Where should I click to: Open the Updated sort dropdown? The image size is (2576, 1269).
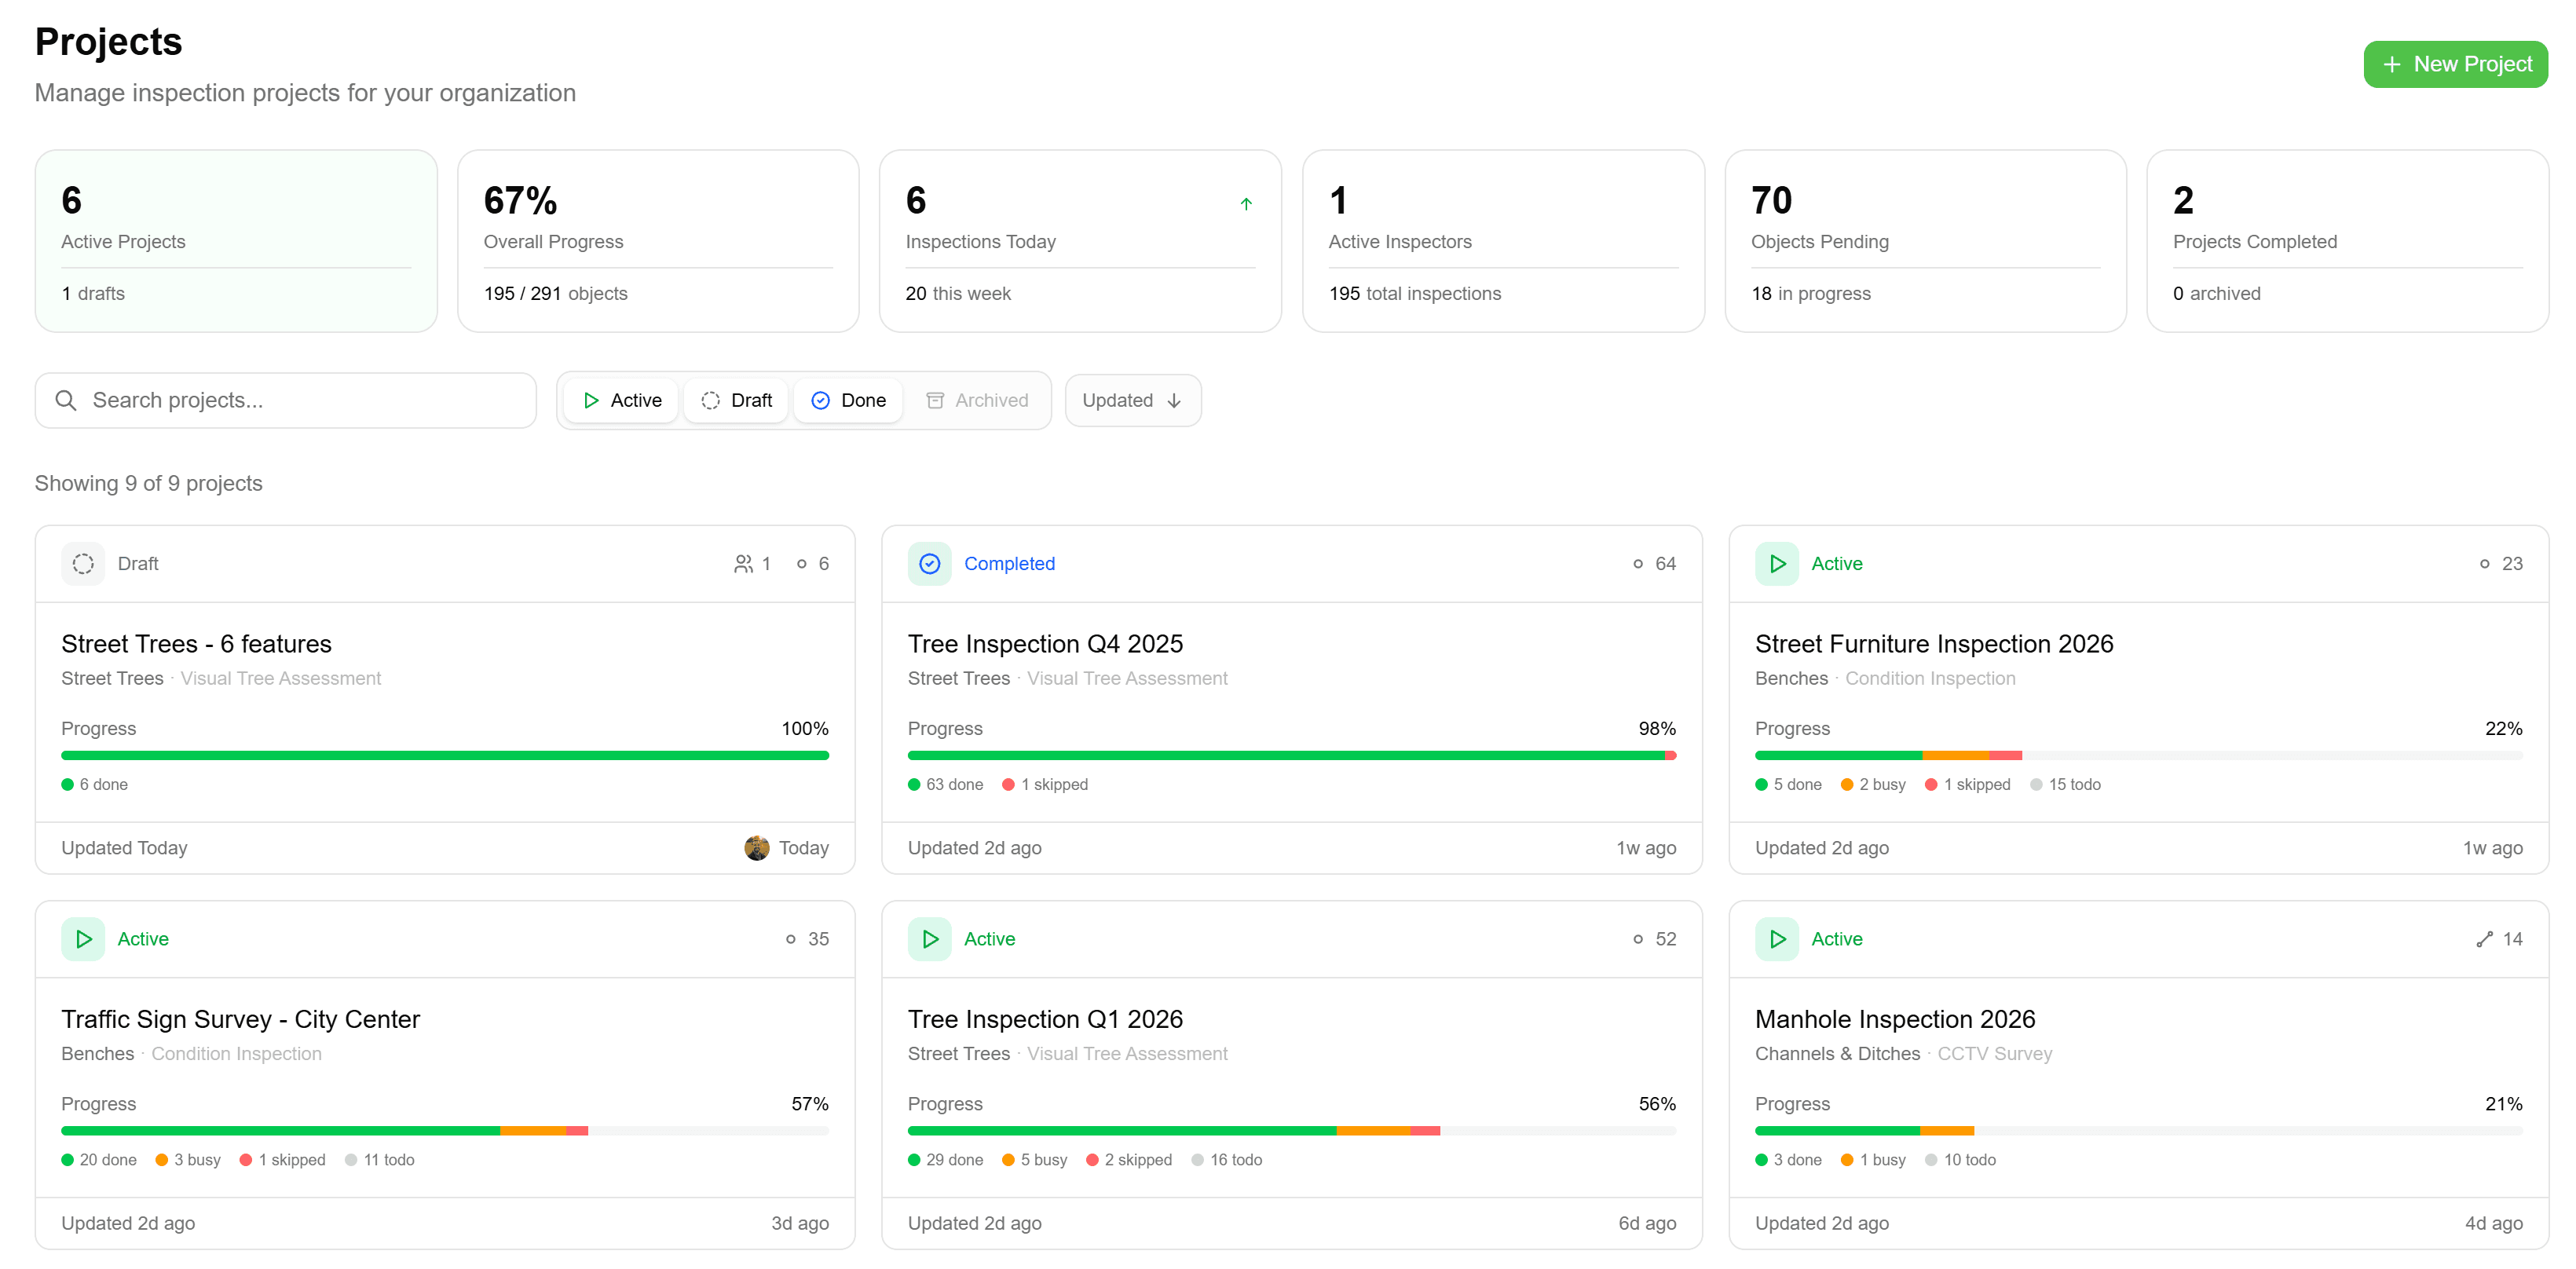[x=1132, y=400]
